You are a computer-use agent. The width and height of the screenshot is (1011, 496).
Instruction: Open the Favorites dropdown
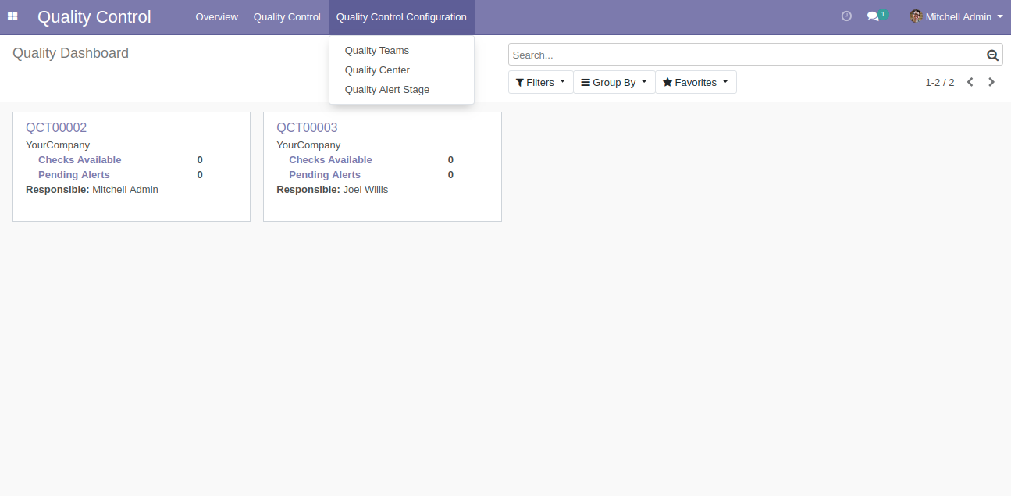coord(695,82)
